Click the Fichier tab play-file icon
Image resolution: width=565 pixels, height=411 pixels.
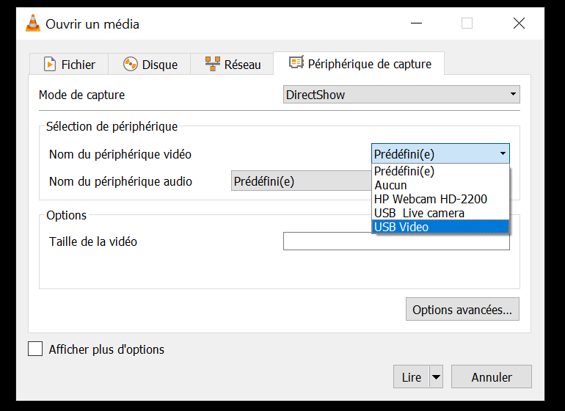[x=50, y=65]
